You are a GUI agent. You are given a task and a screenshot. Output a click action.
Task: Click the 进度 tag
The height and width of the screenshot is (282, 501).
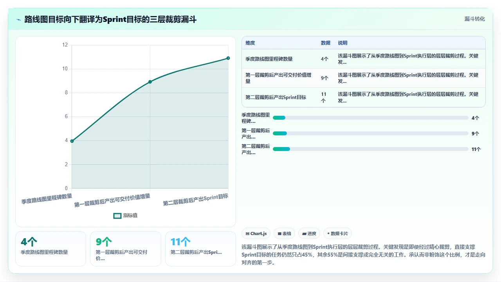coord(309,234)
